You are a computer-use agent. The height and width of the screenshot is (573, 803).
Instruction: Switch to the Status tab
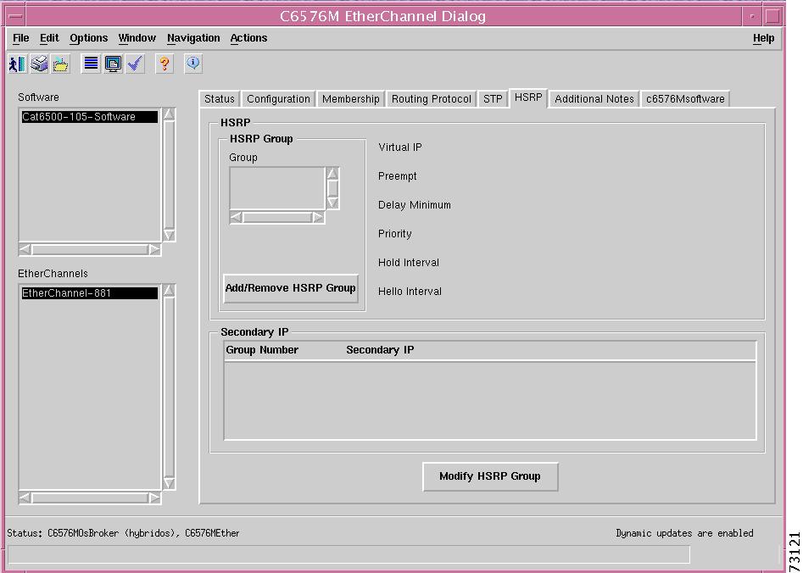(219, 99)
